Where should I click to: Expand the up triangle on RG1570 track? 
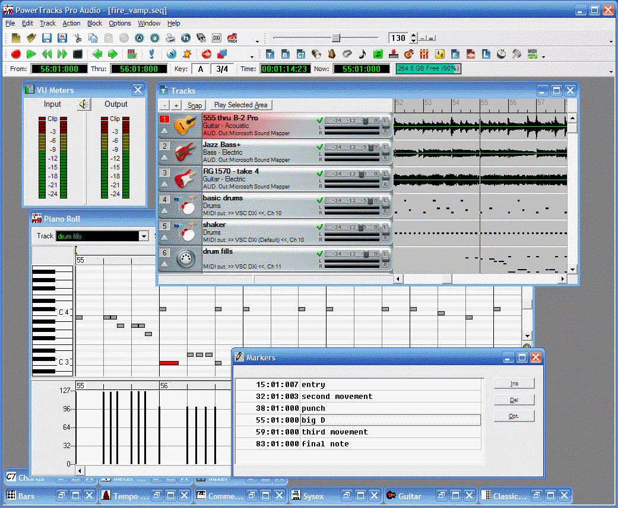pyautogui.click(x=164, y=184)
